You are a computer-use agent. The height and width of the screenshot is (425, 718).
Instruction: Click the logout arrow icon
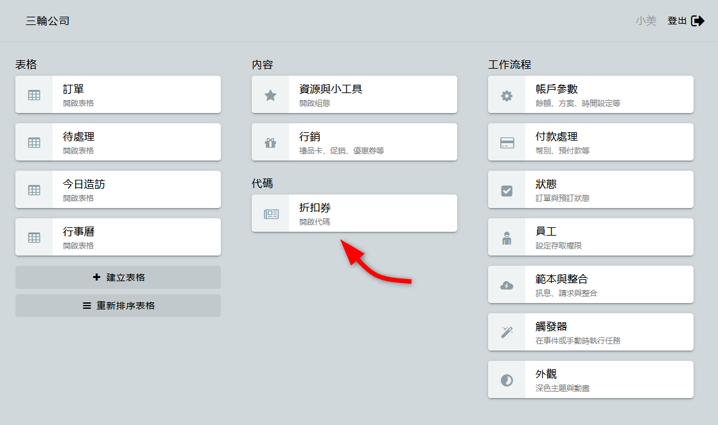click(697, 21)
